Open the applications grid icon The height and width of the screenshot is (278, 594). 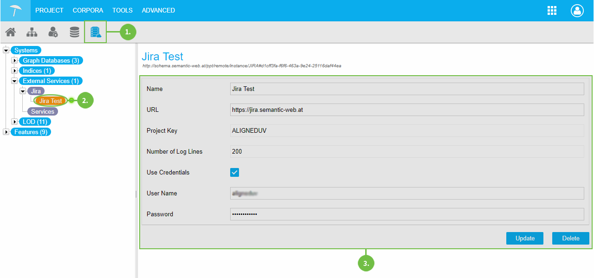point(552,11)
